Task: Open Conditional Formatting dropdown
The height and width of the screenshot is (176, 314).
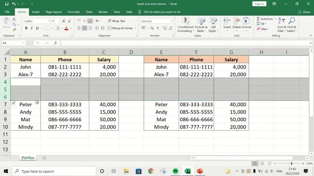Action: 185,25
